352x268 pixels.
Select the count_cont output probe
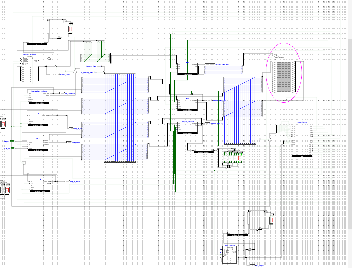55,74
